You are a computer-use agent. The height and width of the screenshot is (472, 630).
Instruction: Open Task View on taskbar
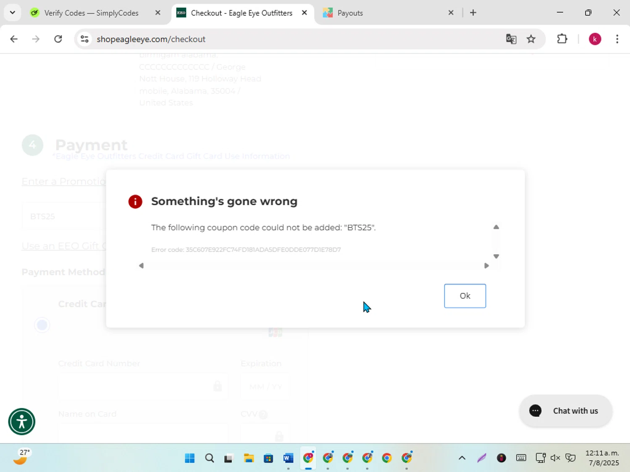[228, 458]
